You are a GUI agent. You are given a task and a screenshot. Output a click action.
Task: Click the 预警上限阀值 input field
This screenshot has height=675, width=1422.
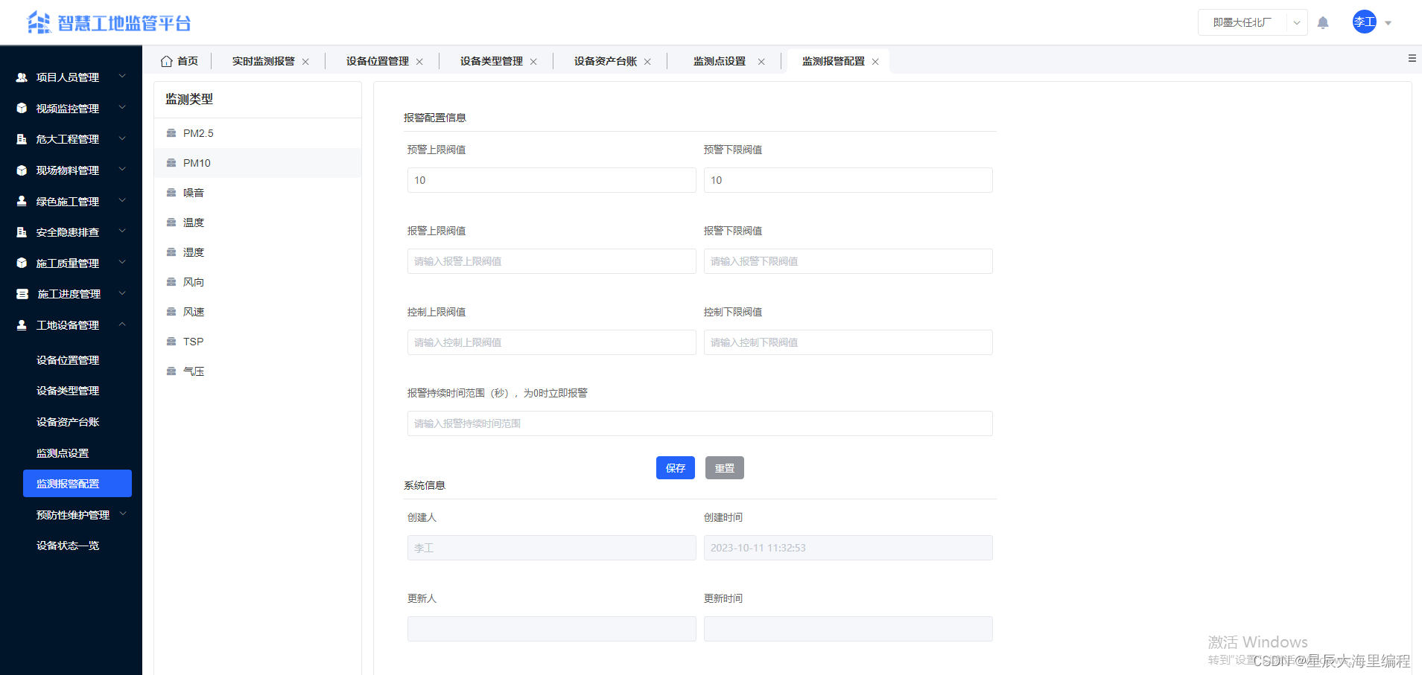click(552, 180)
